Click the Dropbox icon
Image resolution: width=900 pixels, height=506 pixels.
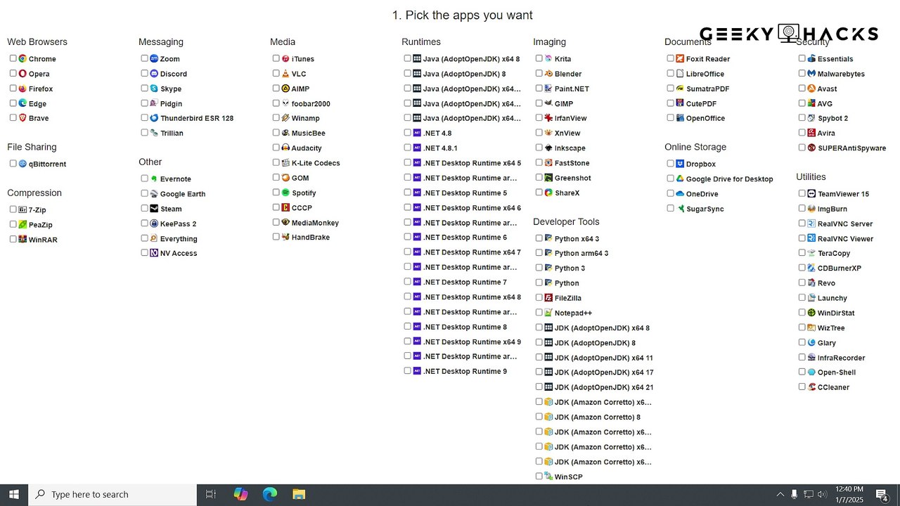coord(680,164)
